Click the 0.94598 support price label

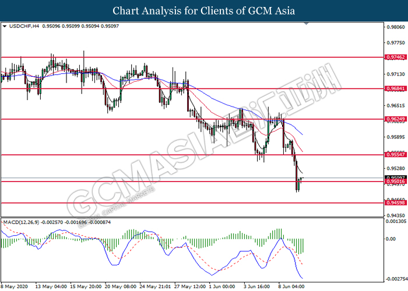point(396,203)
